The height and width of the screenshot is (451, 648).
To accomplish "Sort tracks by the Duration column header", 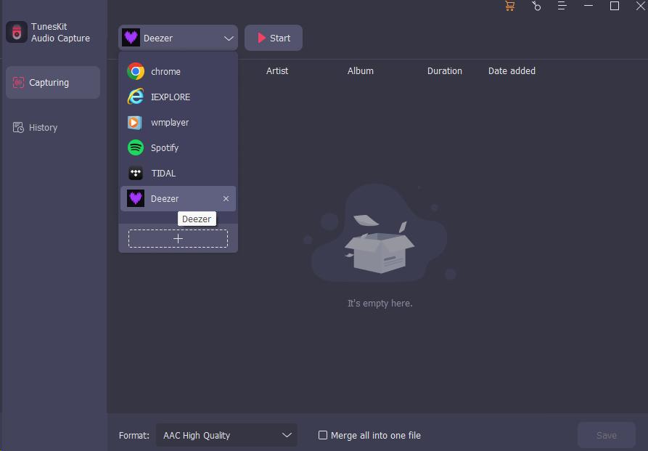I will tap(445, 70).
